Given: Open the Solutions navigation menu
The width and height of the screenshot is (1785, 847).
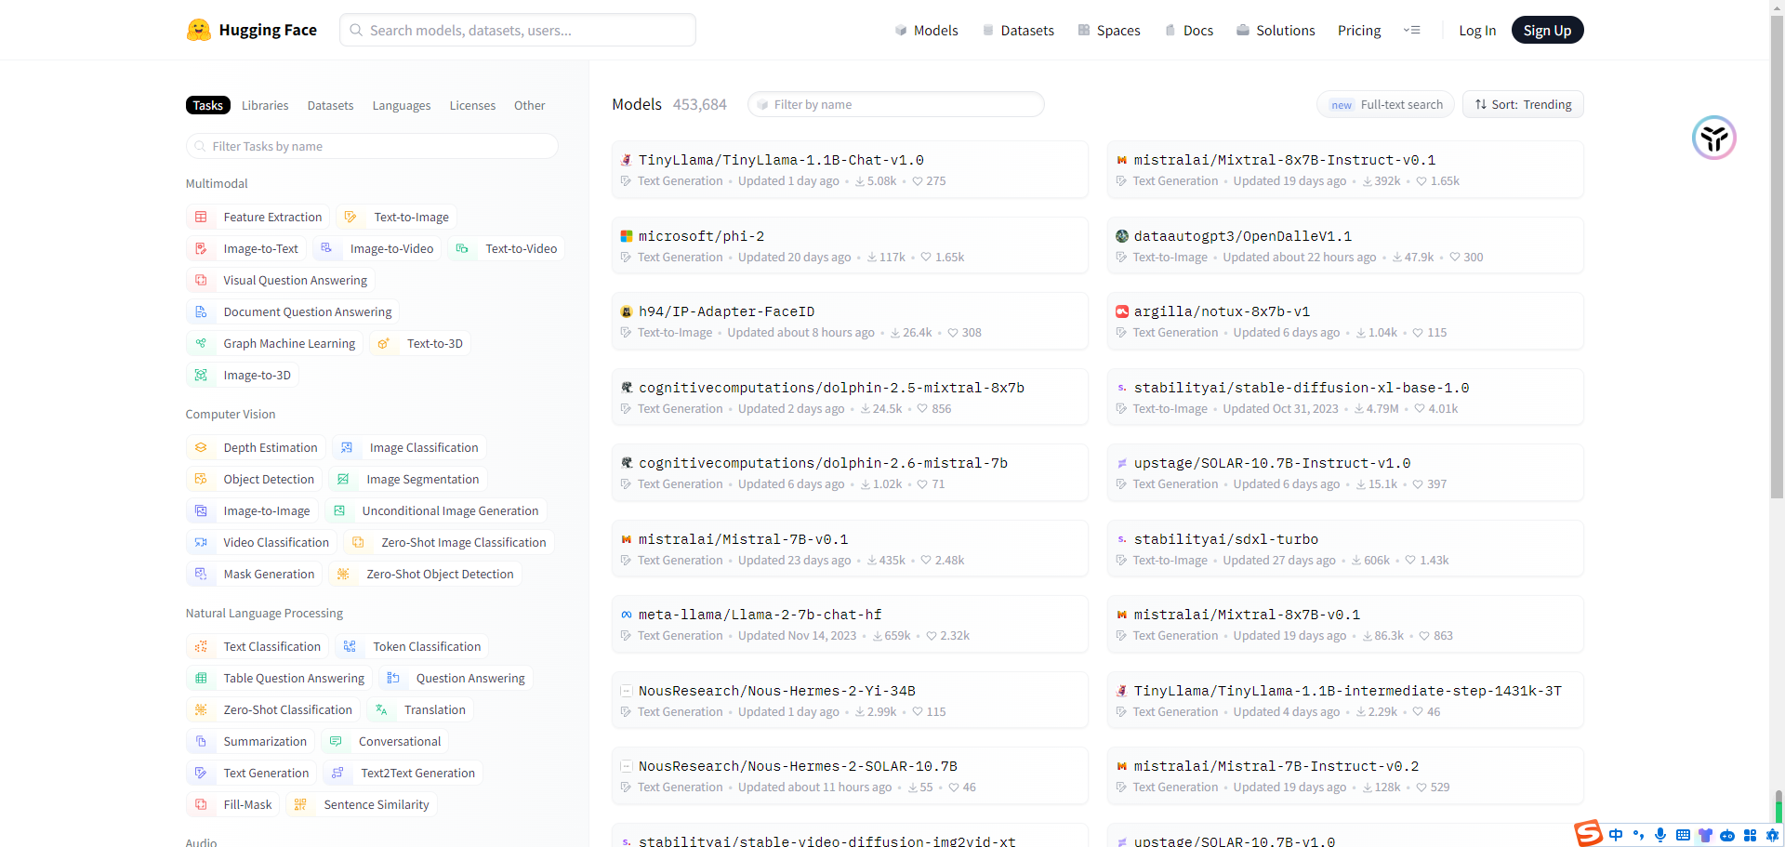Looking at the screenshot, I should [x=1276, y=30].
